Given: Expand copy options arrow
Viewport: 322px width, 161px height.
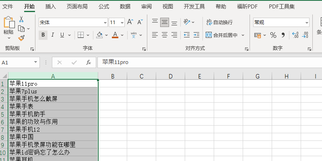Looking at the screenshot, I should (x=28, y=29).
